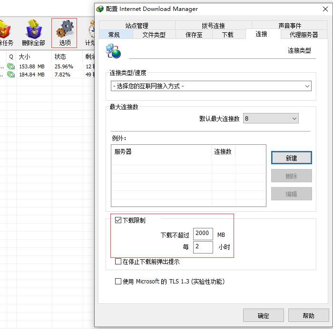Select the 184.84 MB size cell
This screenshot has height=329, width=333.
click(32, 75)
